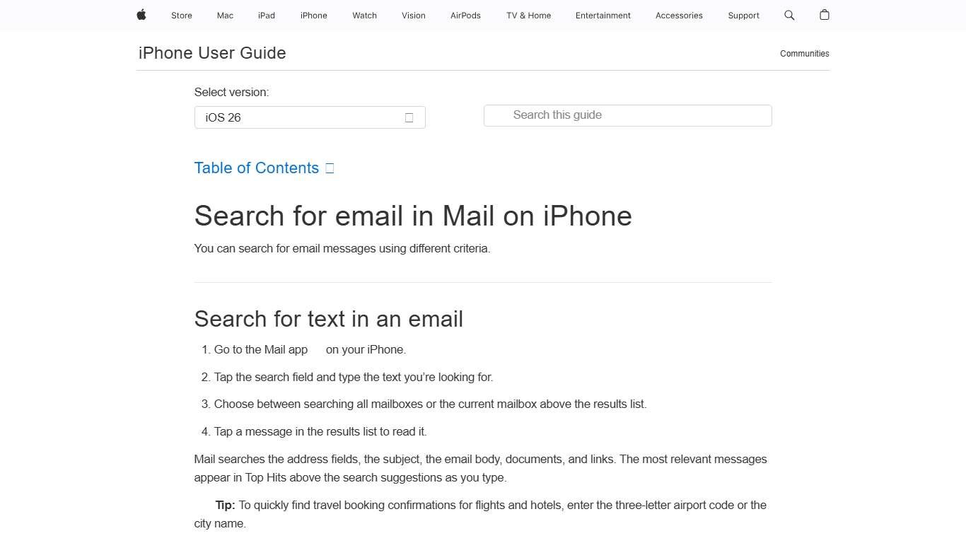Screen dimensions: 966x543
Task: Open the Store page
Action: pyautogui.click(x=181, y=15)
